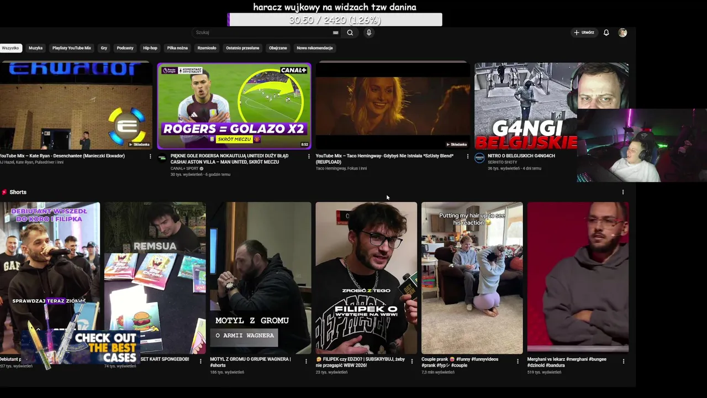Open options for Couple prank short
Screen dimensions: 707x398
518,361
